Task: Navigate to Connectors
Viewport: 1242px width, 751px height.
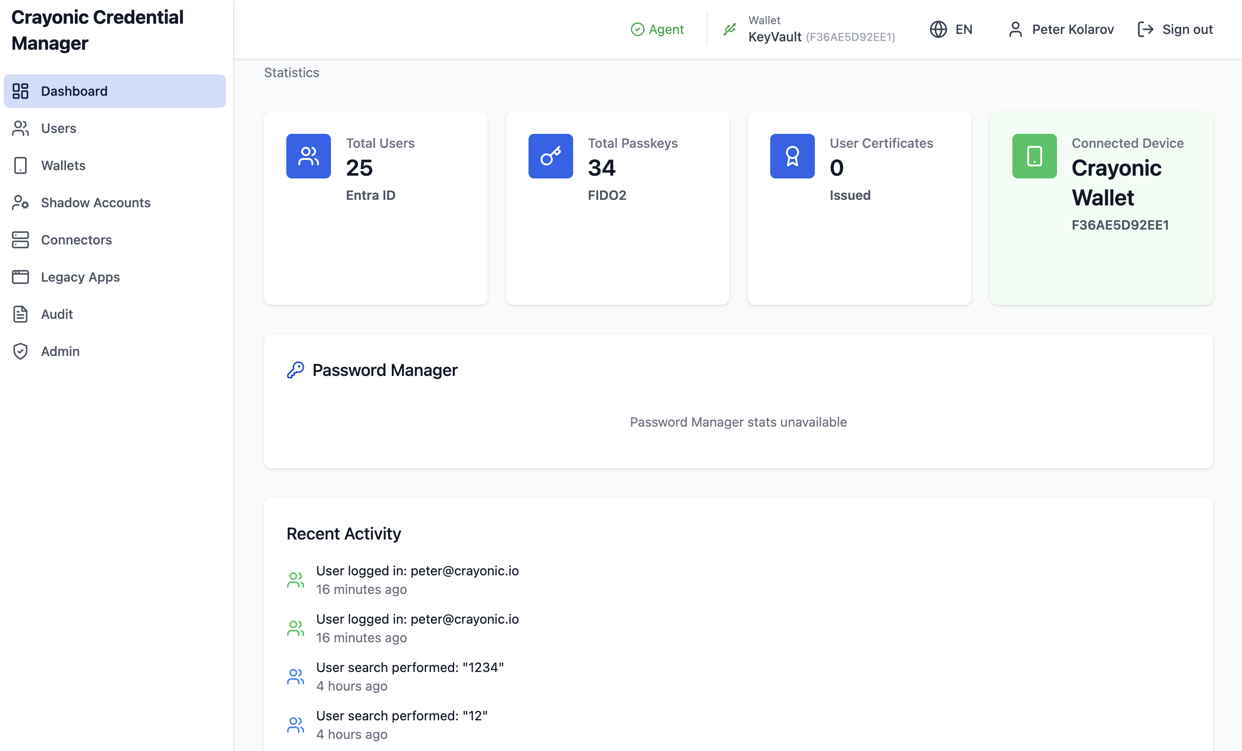Action: coord(76,240)
